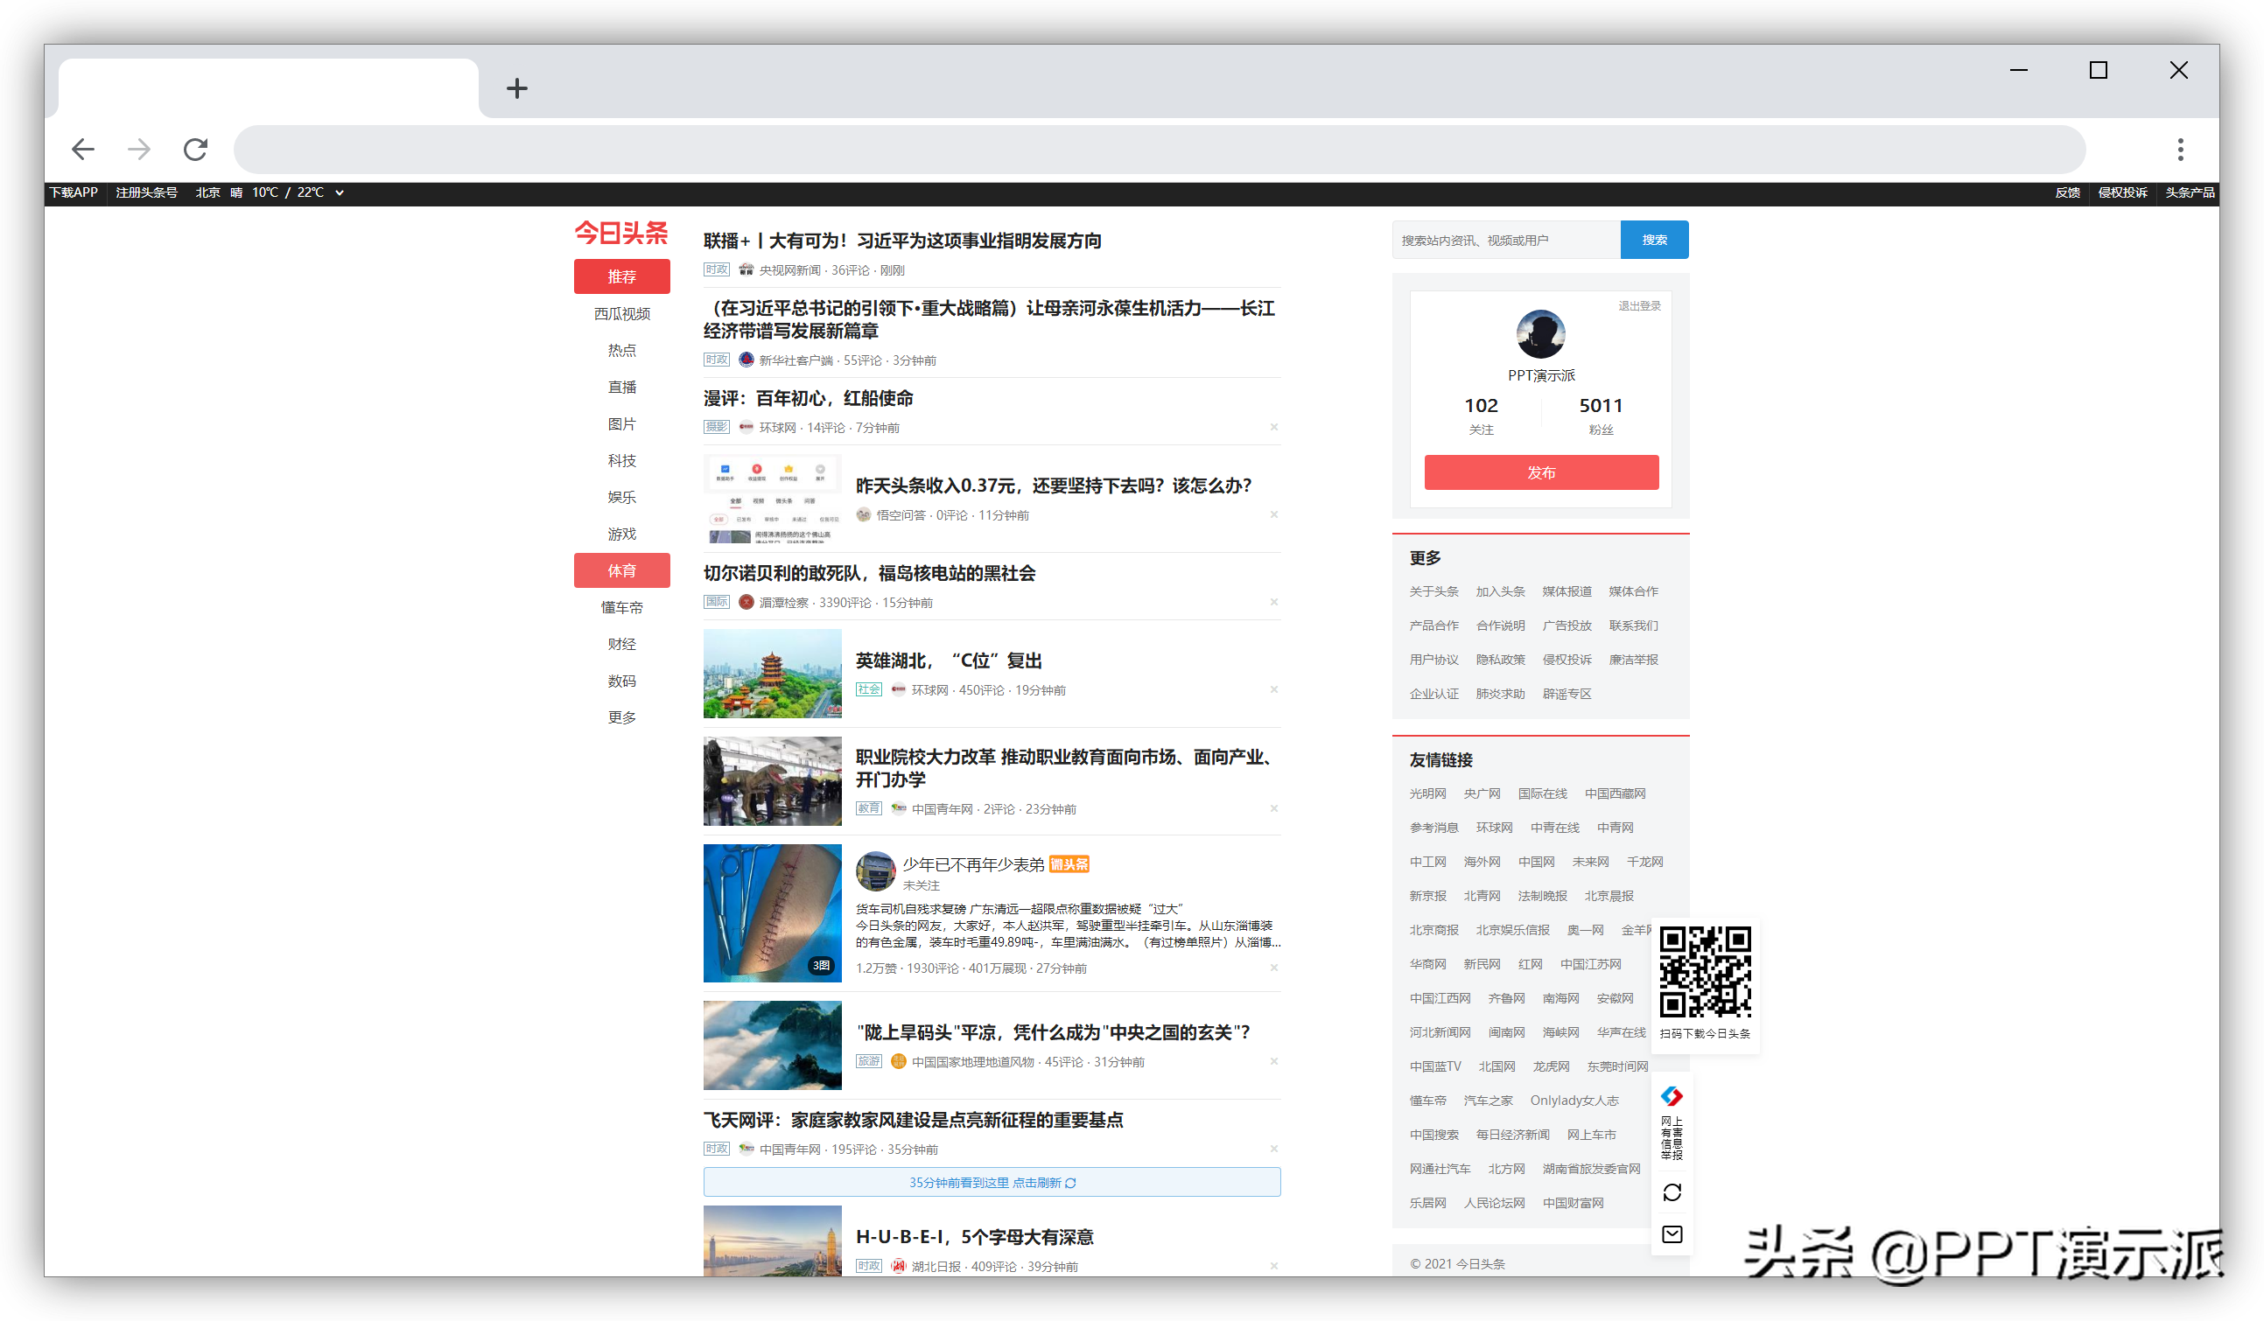The height and width of the screenshot is (1321, 2264).
Task: Click the 35分钟前看到这里 点击刷新 bar
Action: [x=992, y=1184]
